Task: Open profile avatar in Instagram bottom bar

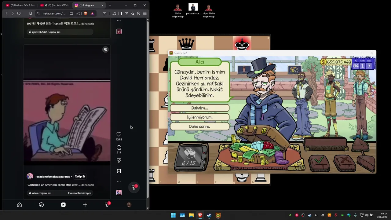Action: [x=129, y=205]
